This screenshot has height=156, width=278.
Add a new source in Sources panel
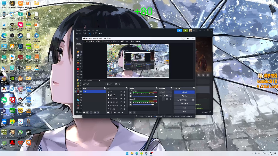108,112
